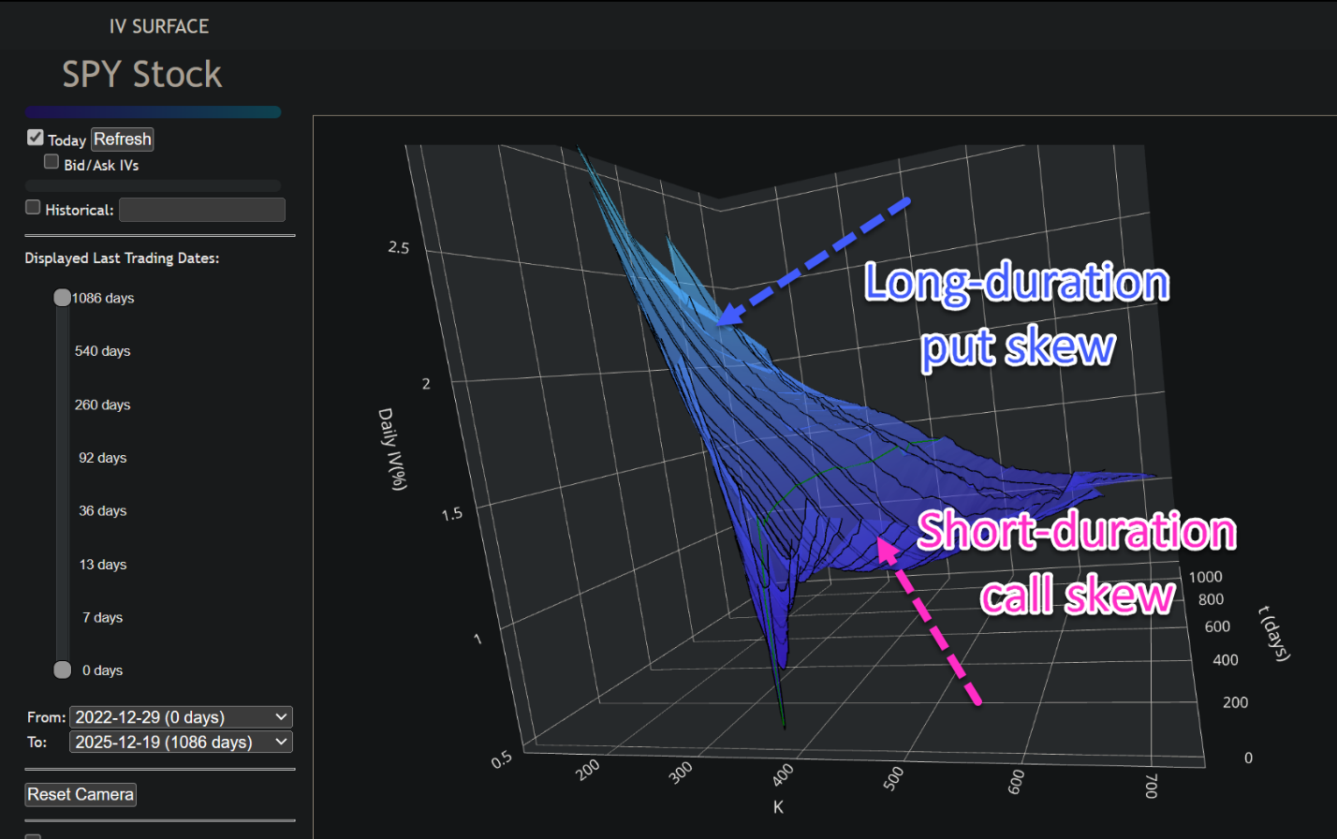
Task: Click the Refresh button
Action: [x=122, y=139]
